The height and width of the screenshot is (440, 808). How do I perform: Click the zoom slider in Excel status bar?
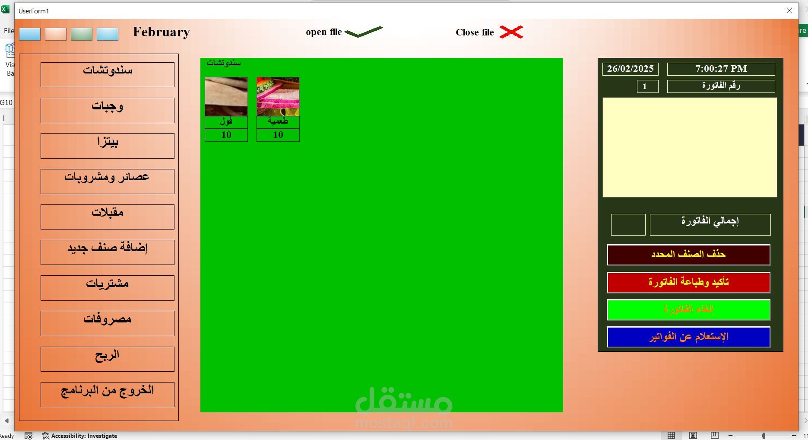point(764,436)
